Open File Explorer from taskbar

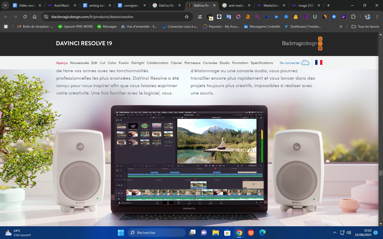pyautogui.click(x=215, y=233)
